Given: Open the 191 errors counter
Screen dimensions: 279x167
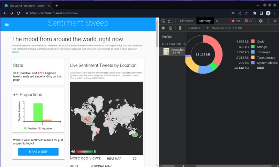Looking at the screenshot, I should pos(236,21).
